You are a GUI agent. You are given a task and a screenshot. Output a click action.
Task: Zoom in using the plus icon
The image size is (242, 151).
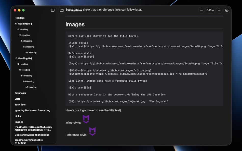[219, 10]
